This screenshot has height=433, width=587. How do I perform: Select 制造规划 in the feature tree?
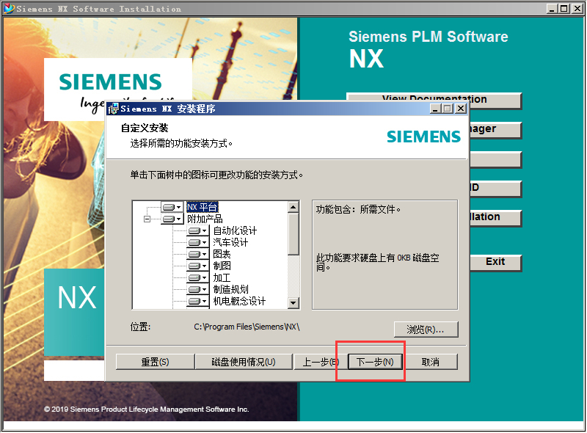tap(230, 289)
